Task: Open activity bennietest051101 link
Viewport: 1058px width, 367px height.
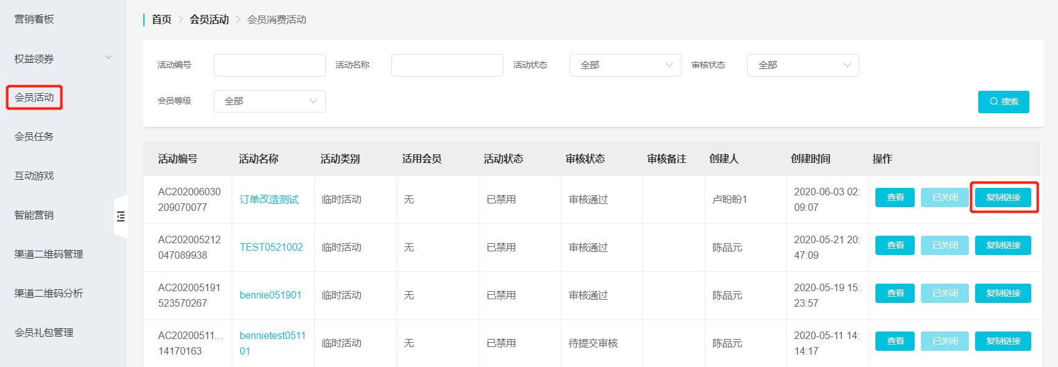Action: pyautogui.click(x=273, y=343)
